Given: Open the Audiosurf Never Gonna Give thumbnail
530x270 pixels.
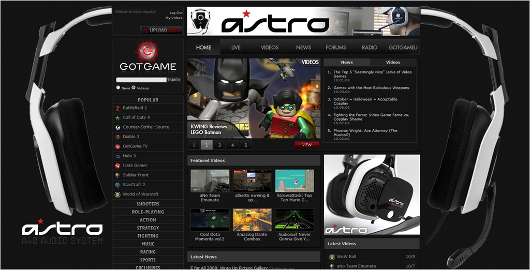Looking at the screenshot, I should coord(295,220).
